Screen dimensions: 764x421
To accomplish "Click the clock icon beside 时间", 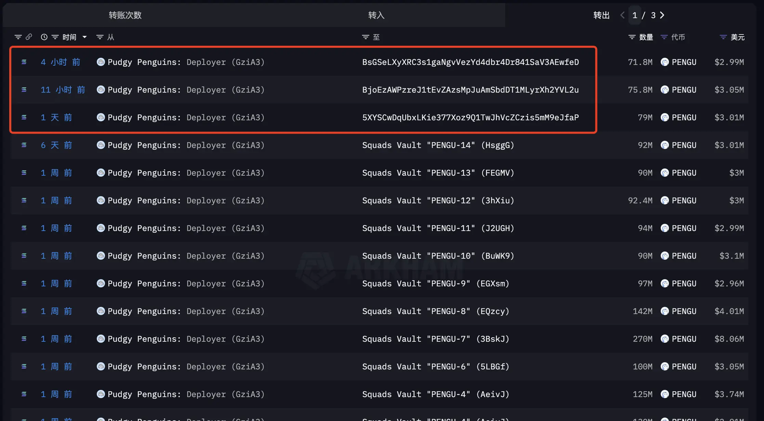I will [44, 37].
